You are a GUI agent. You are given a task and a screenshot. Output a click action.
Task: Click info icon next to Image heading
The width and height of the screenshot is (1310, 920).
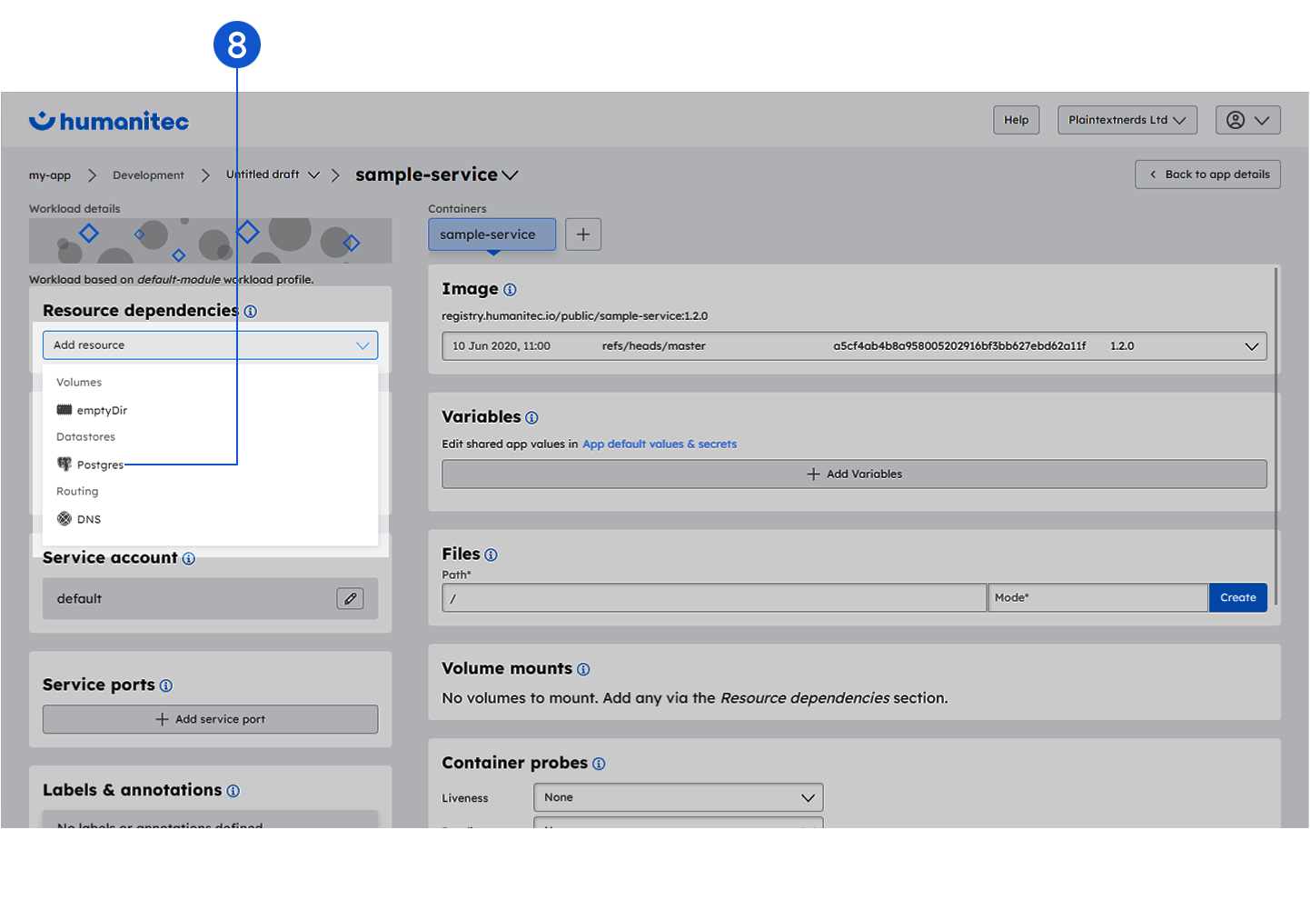point(510,290)
